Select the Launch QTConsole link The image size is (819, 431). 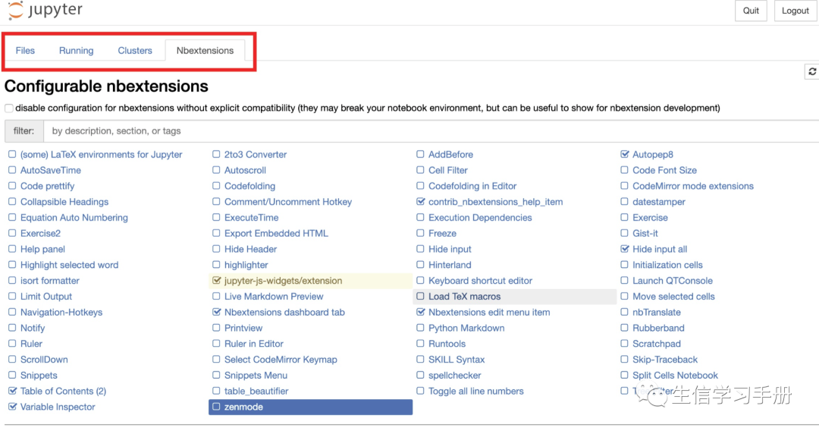click(672, 281)
